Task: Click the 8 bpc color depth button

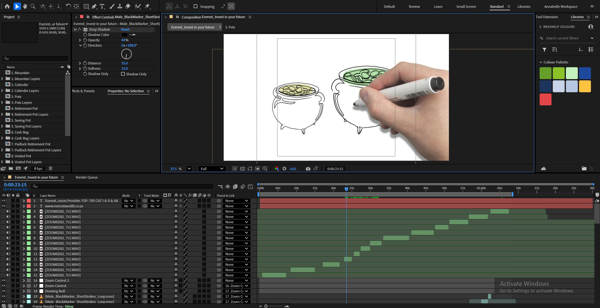Action: click(38, 168)
